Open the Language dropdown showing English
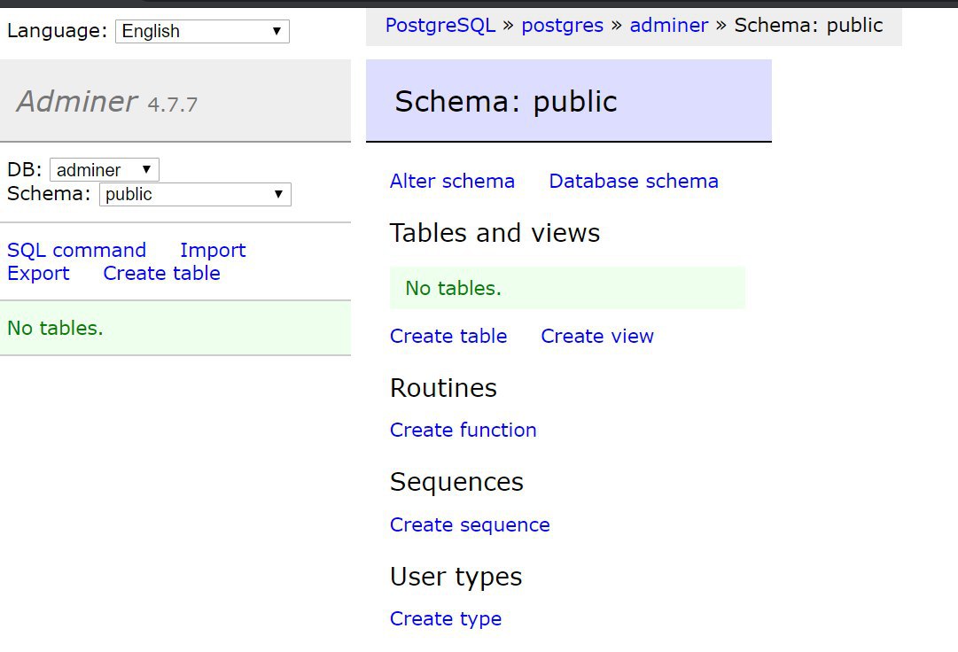This screenshot has height=652, width=958. [202, 31]
